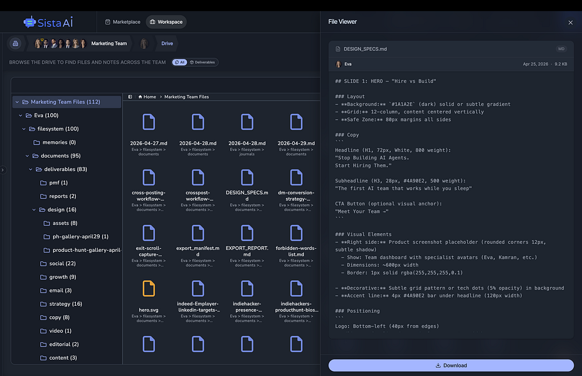Click Marketing Team Files in the path

[x=187, y=97]
